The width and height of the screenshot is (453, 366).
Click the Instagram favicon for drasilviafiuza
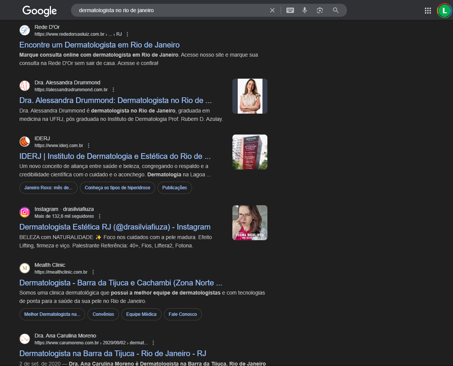[x=25, y=212]
